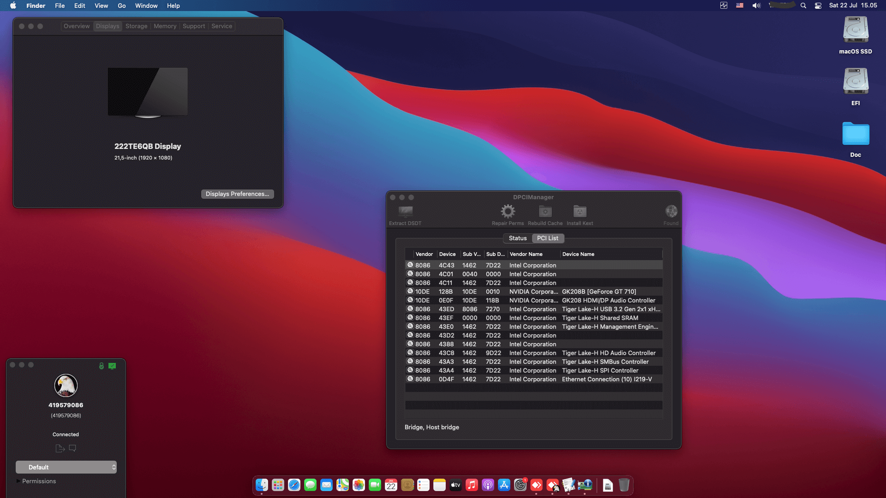Switch to the Memory tab
This screenshot has width=886, height=498.
[x=165, y=26]
